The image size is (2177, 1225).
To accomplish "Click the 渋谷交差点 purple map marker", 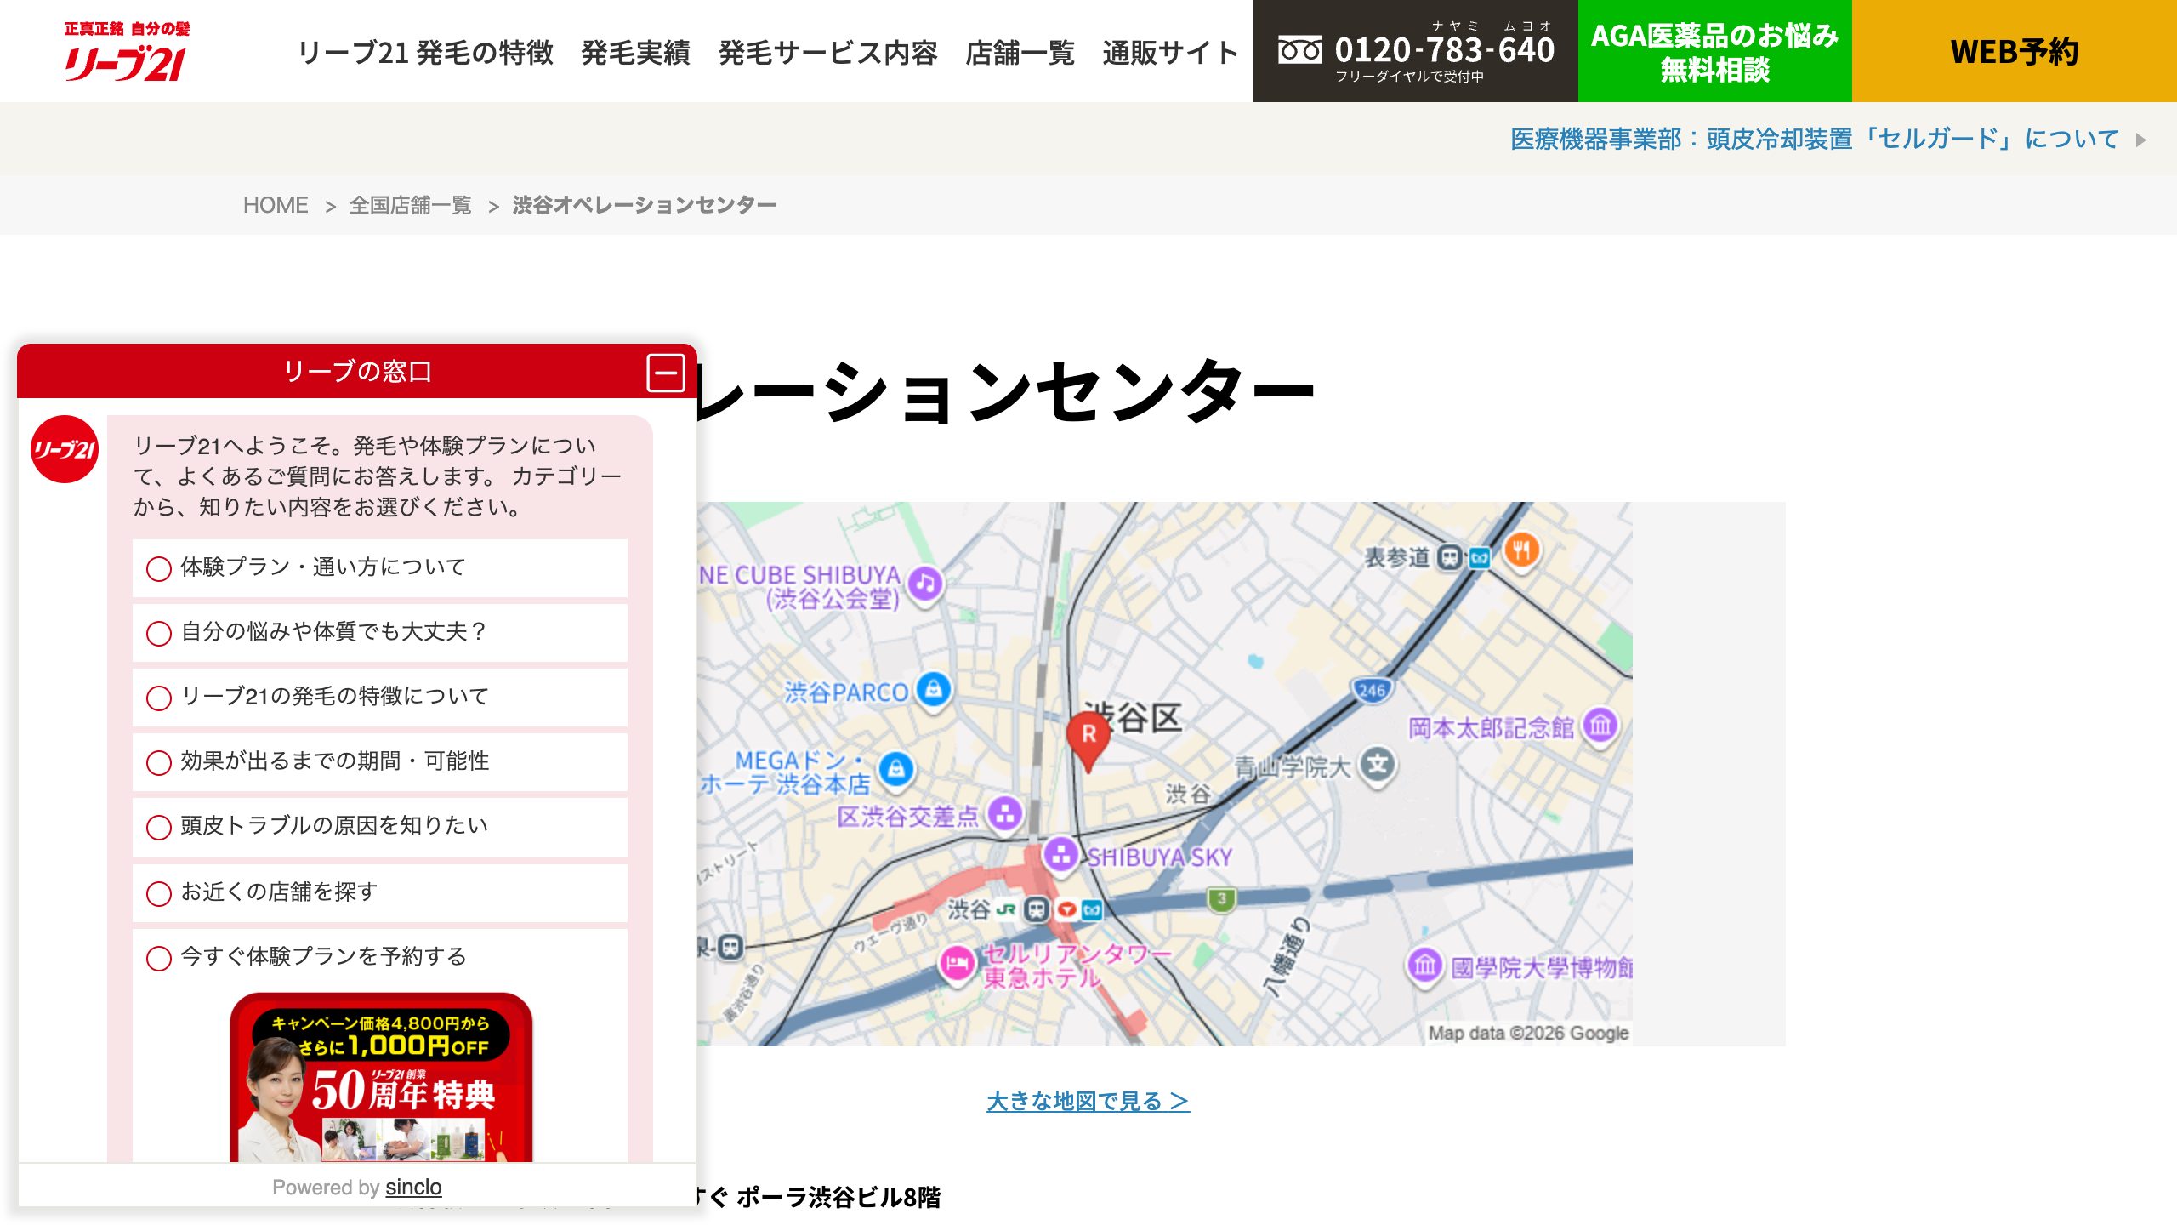I will (1005, 814).
